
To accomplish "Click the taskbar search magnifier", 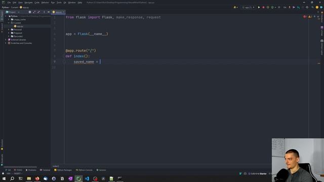I will pyautogui.click(x=12, y=178).
